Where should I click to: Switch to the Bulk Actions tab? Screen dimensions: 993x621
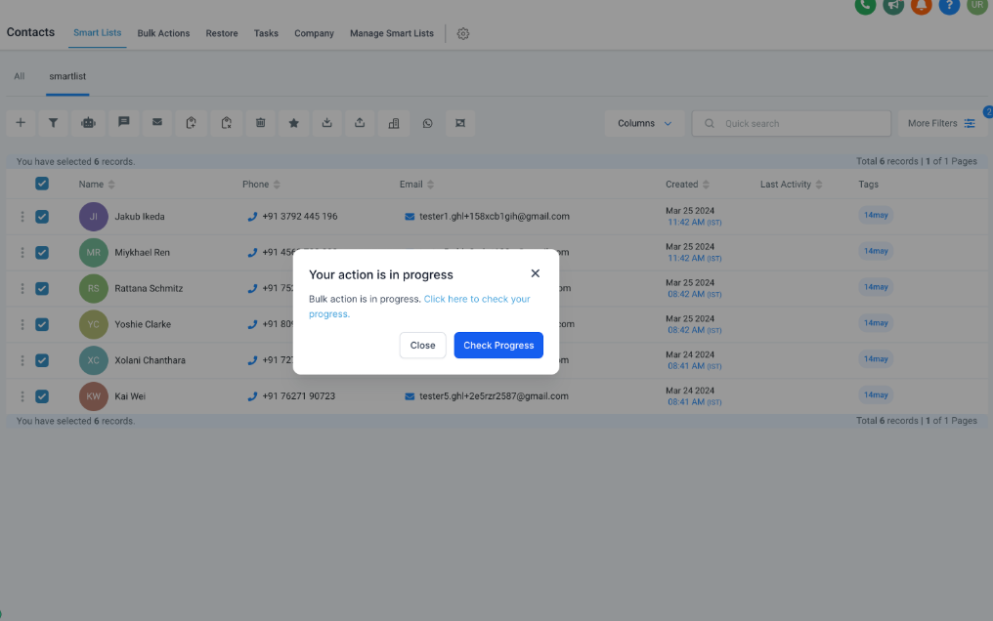tap(163, 33)
